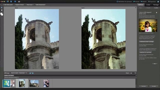Click the Terminer button
160x90 pixels.
143,86
